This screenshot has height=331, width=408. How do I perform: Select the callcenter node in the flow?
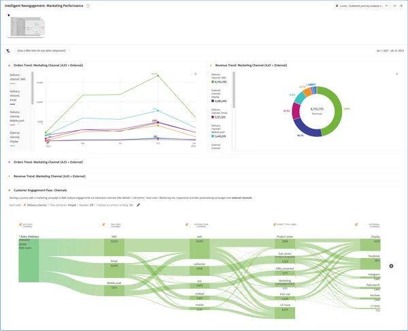pyautogui.click(x=199, y=271)
